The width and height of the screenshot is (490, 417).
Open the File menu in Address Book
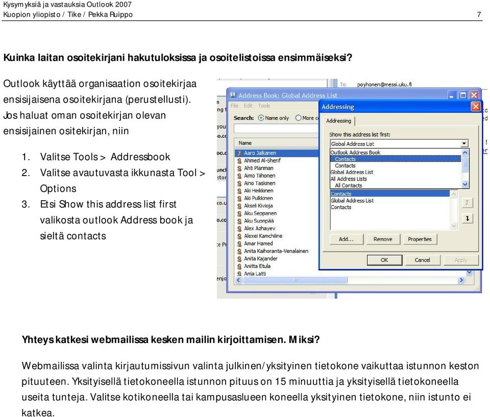point(234,106)
